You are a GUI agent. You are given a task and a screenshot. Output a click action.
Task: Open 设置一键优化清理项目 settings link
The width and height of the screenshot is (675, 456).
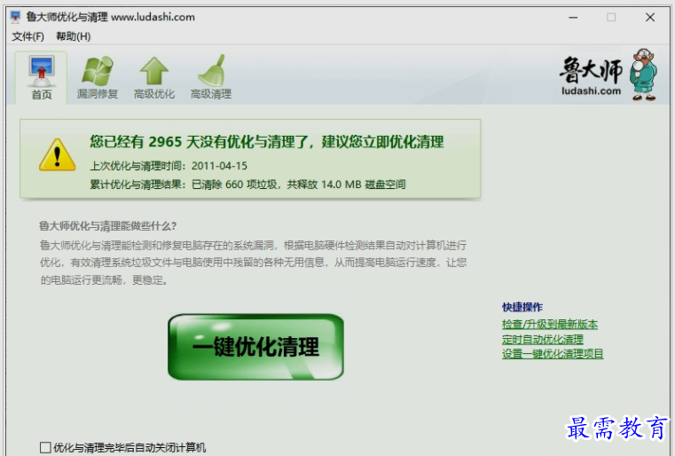(553, 354)
